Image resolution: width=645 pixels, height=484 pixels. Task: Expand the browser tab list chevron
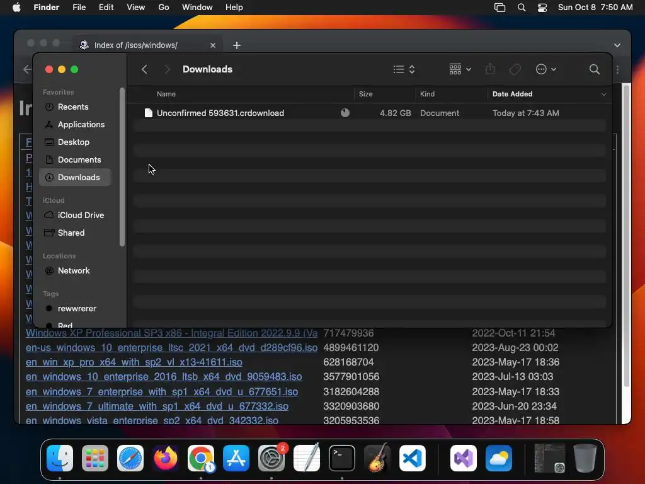617,45
